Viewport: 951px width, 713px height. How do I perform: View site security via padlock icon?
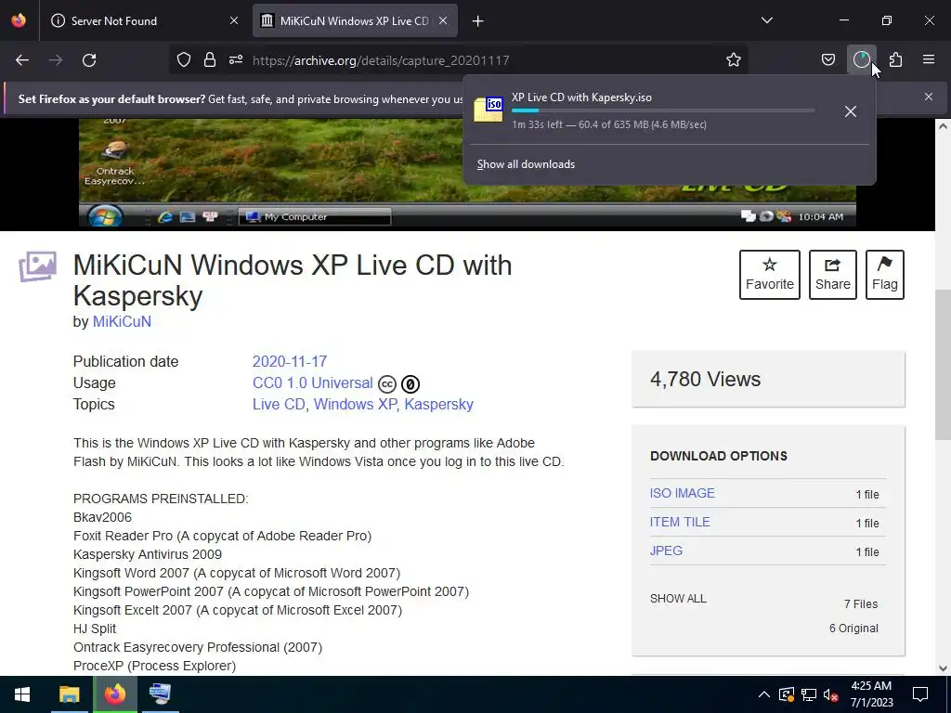pos(210,60)
